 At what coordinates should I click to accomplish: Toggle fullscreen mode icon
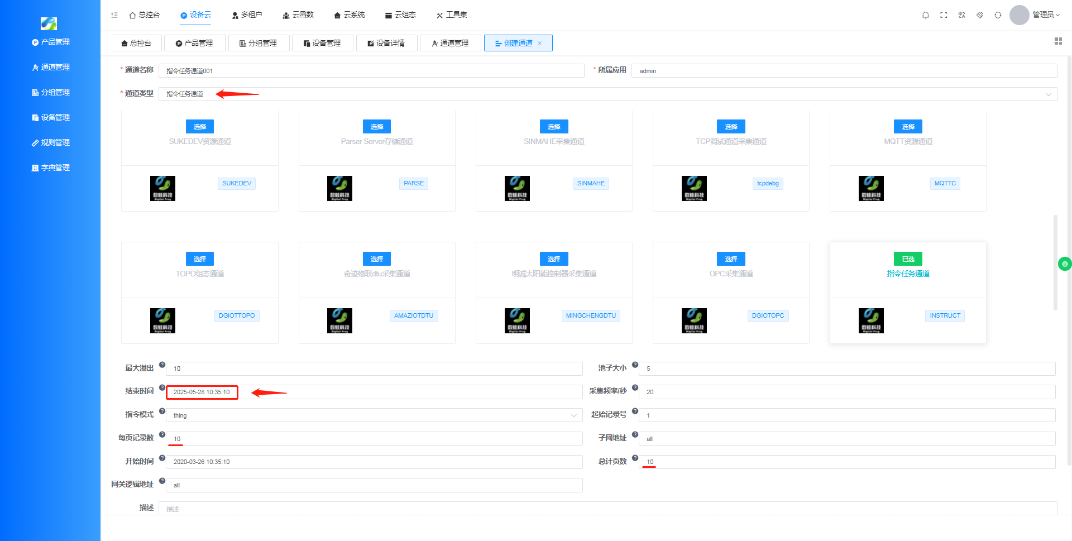point(944,15)
